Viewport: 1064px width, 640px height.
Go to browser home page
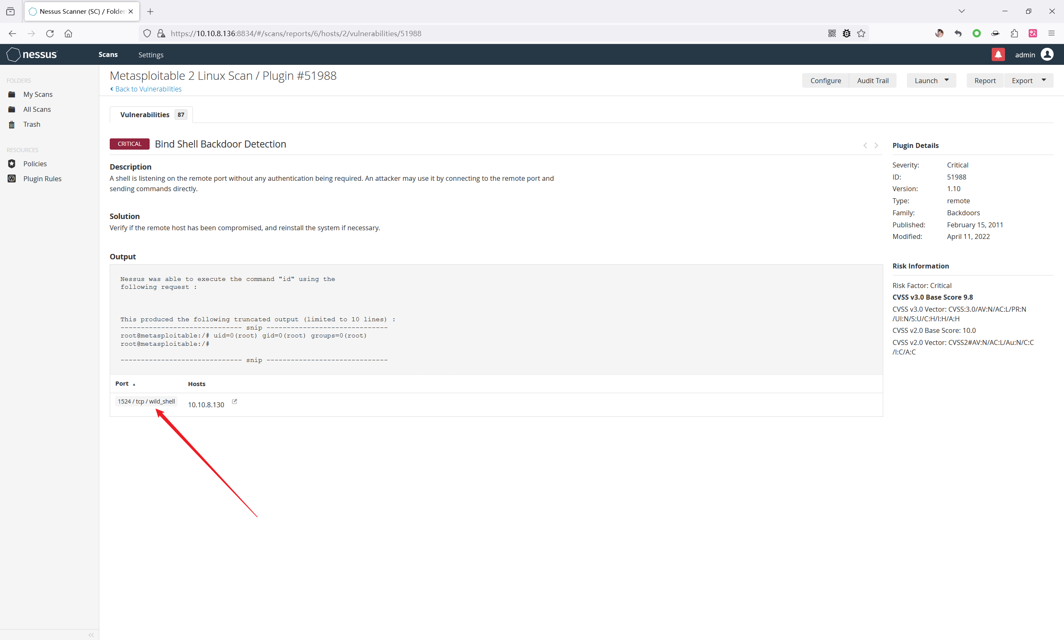pos(68,33)
